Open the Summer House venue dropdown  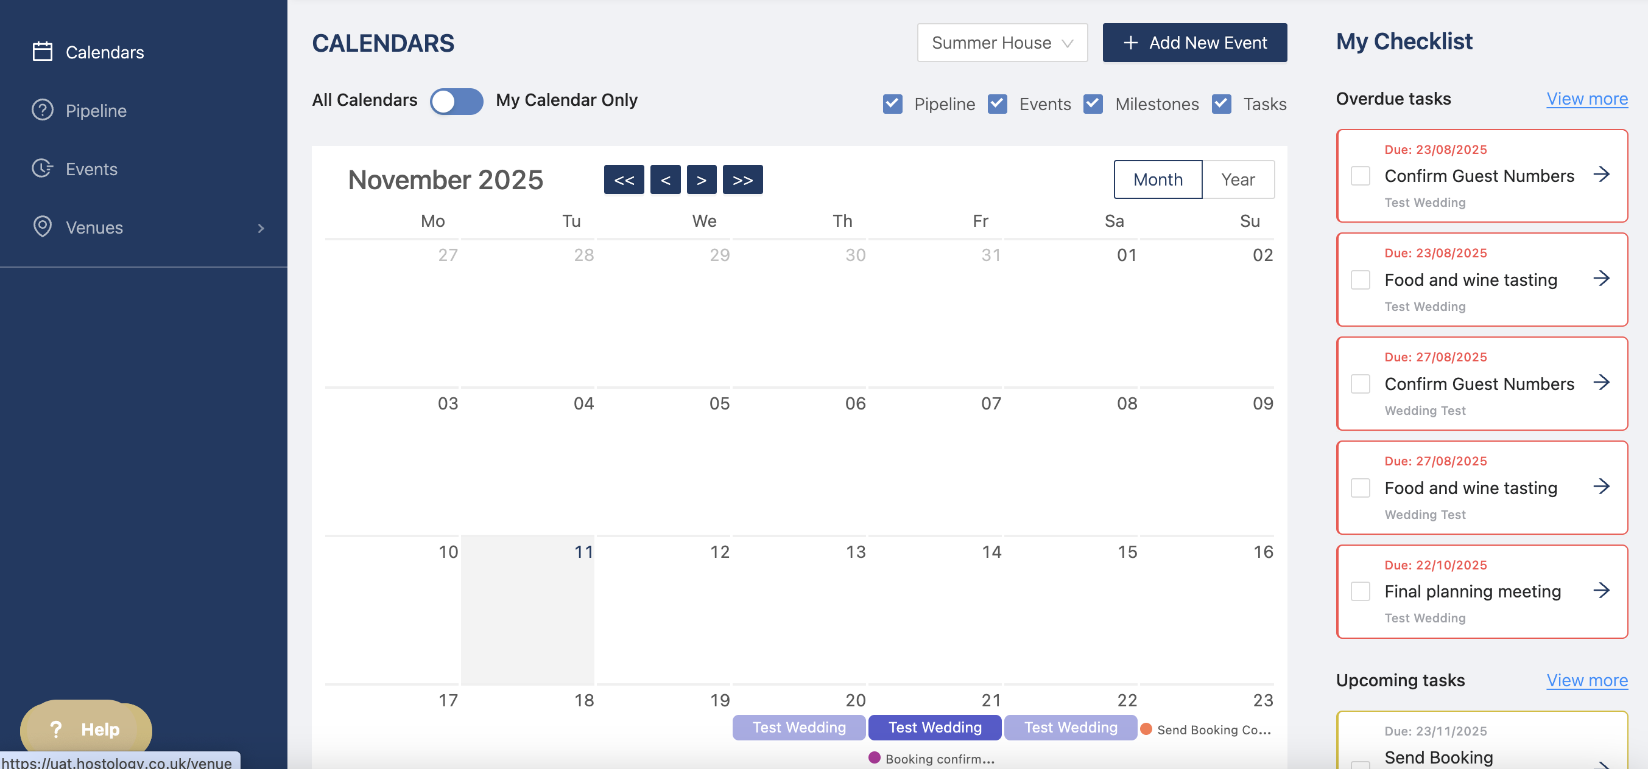tap(1002, 43)
